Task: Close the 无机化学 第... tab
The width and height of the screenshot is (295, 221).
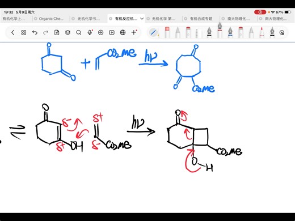Action: tap(148, 19)
